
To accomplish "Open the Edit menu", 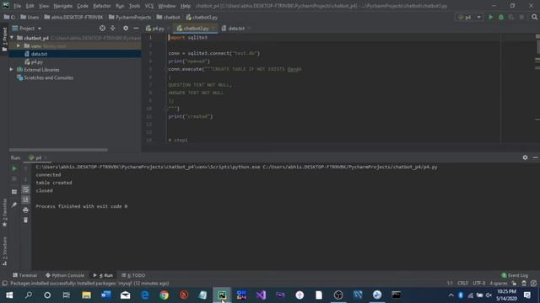I will [30, 6].
